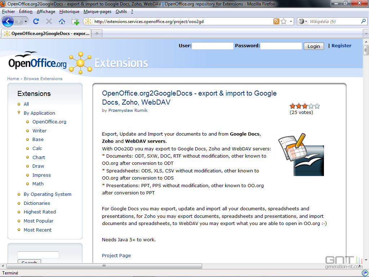The image size is (369, 277).
Task: Open the address bar history dropdown
Action: click(291, 21)
